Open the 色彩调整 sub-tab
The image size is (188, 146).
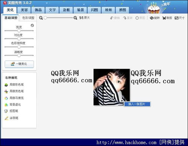pos(28,18)
